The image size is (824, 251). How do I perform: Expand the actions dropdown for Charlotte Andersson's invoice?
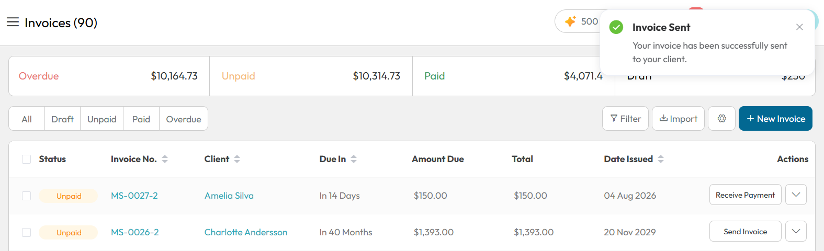coord(796,231)
